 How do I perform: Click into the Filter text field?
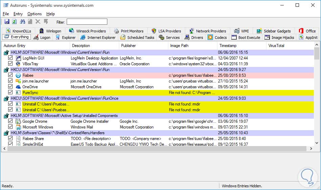[87, 22]
